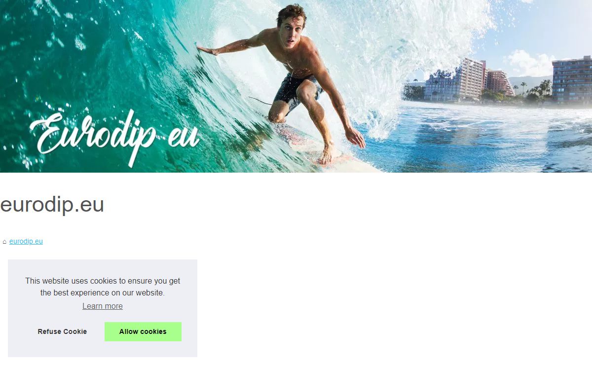Image resolution: width=592 pixels, height=365 pixels.
Task: Click the surfer's black board shorts
Action: tap(295, 91)
